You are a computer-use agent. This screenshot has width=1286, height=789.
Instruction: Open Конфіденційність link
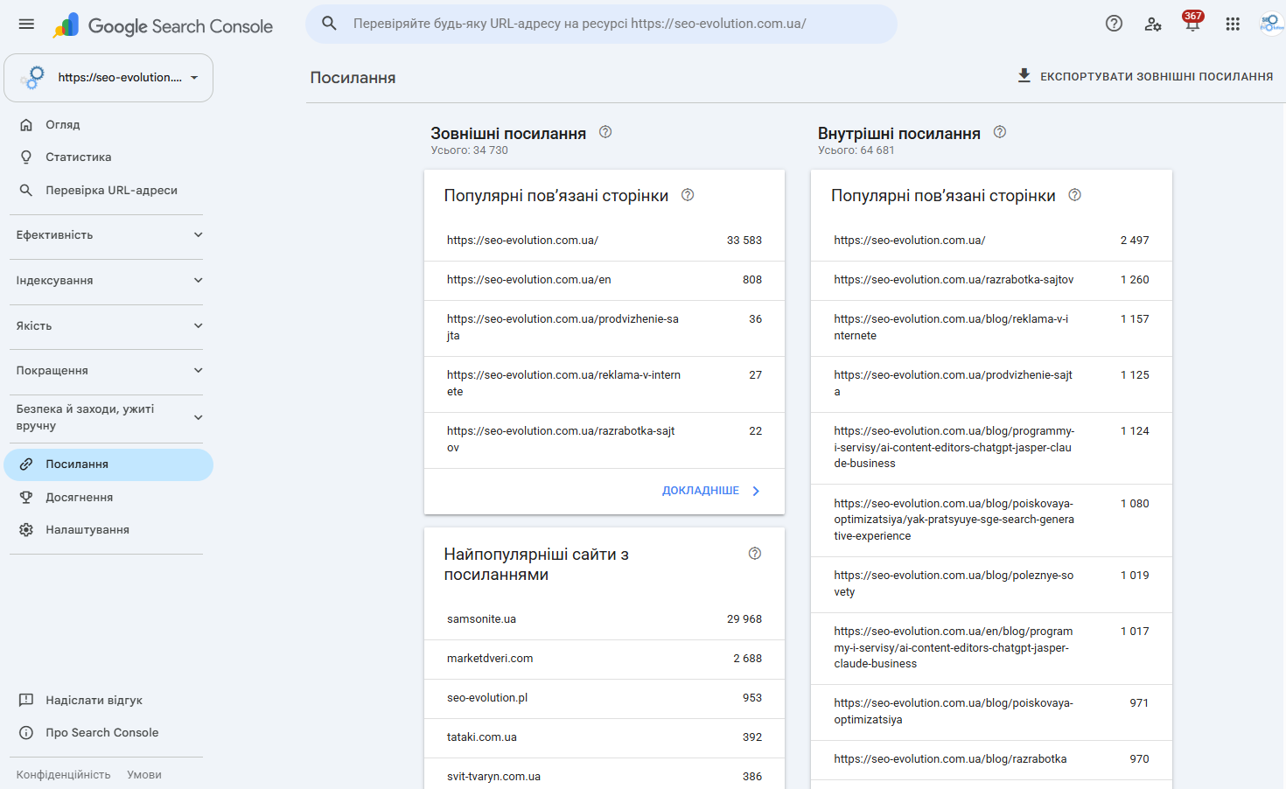(63, 775)
